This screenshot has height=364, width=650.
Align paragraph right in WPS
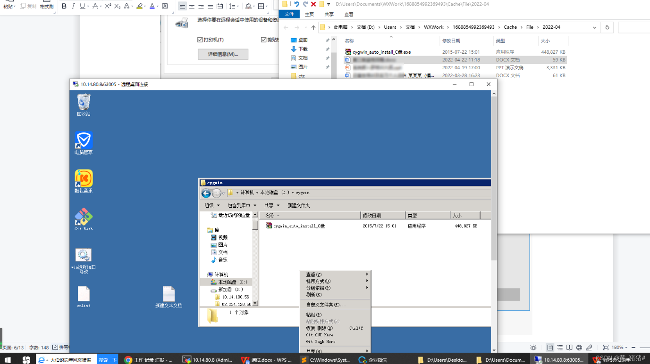pyautogui.click(x=201, y=6)
